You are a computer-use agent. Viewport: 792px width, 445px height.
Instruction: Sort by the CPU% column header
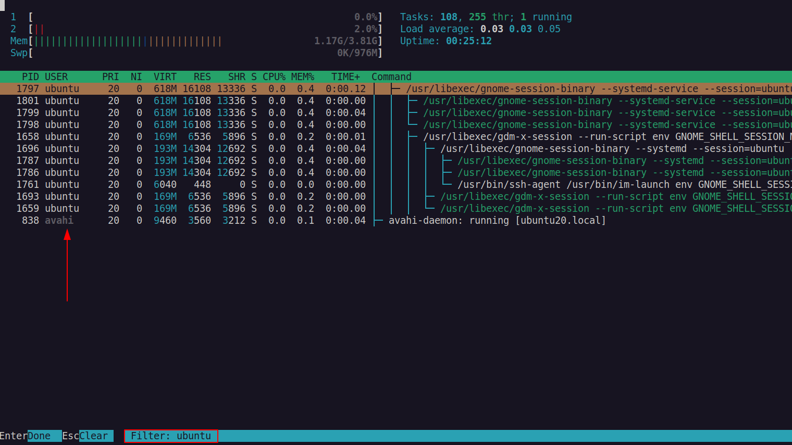point(274,77)
